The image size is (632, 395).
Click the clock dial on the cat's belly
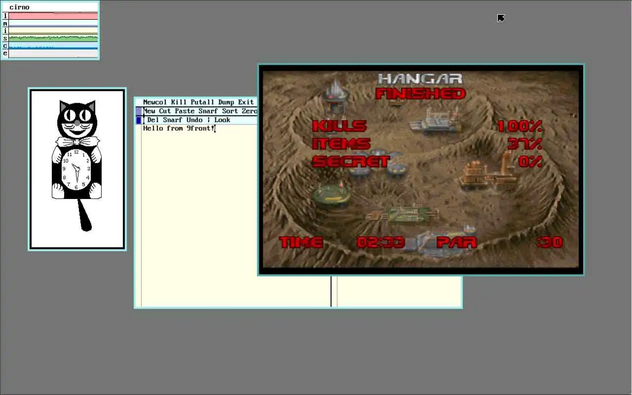point(76,169)
